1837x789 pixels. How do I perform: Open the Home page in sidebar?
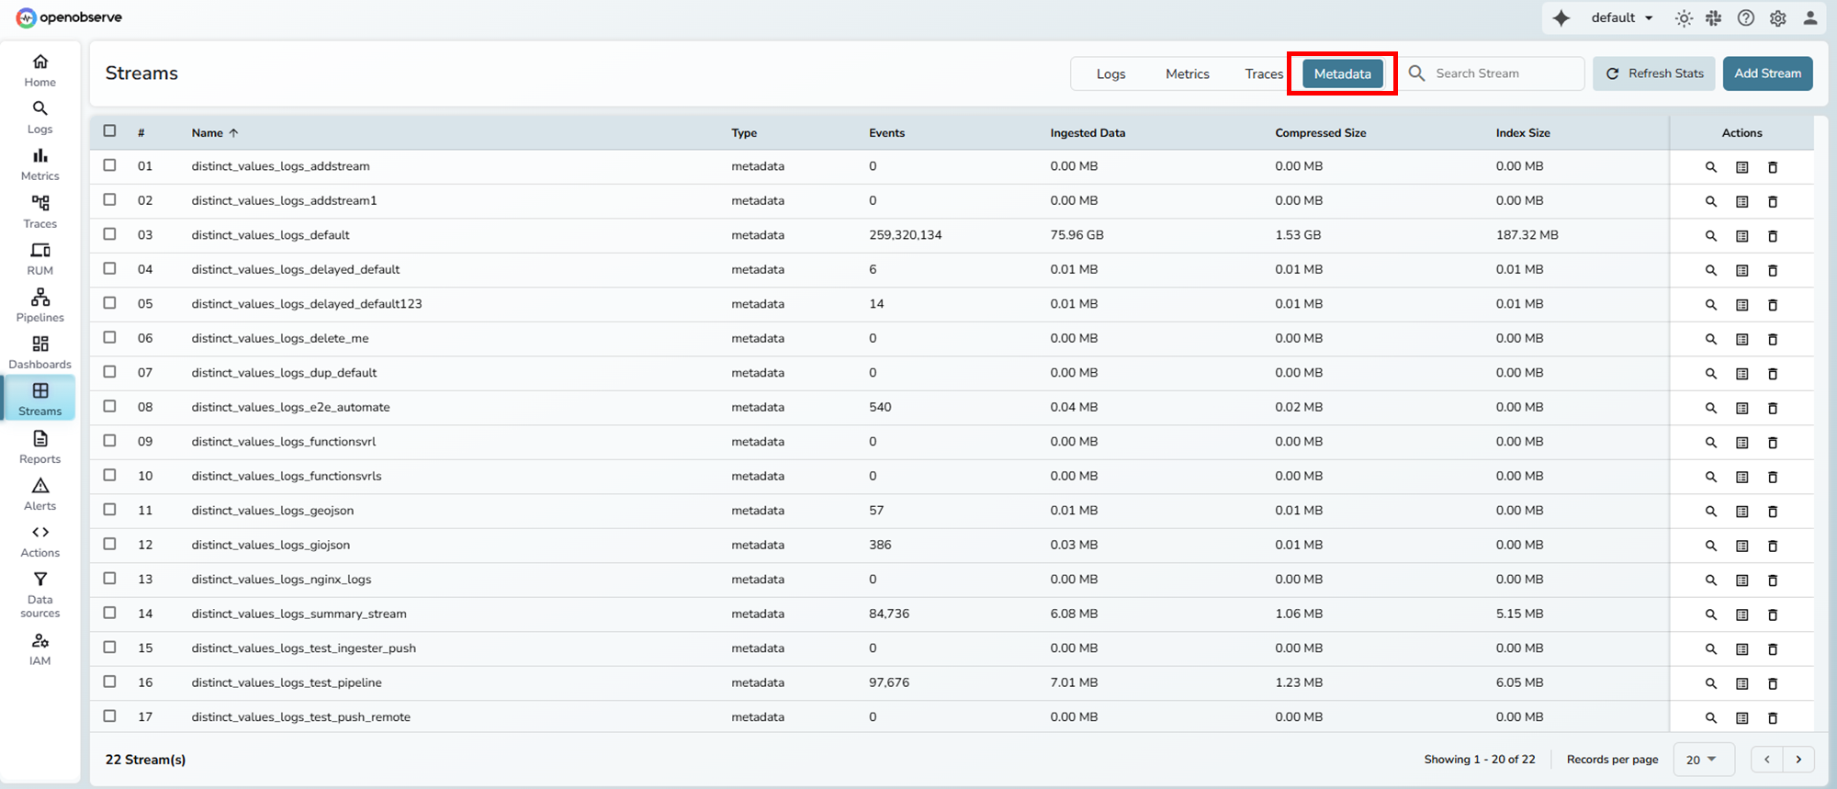tap(39, 71)
